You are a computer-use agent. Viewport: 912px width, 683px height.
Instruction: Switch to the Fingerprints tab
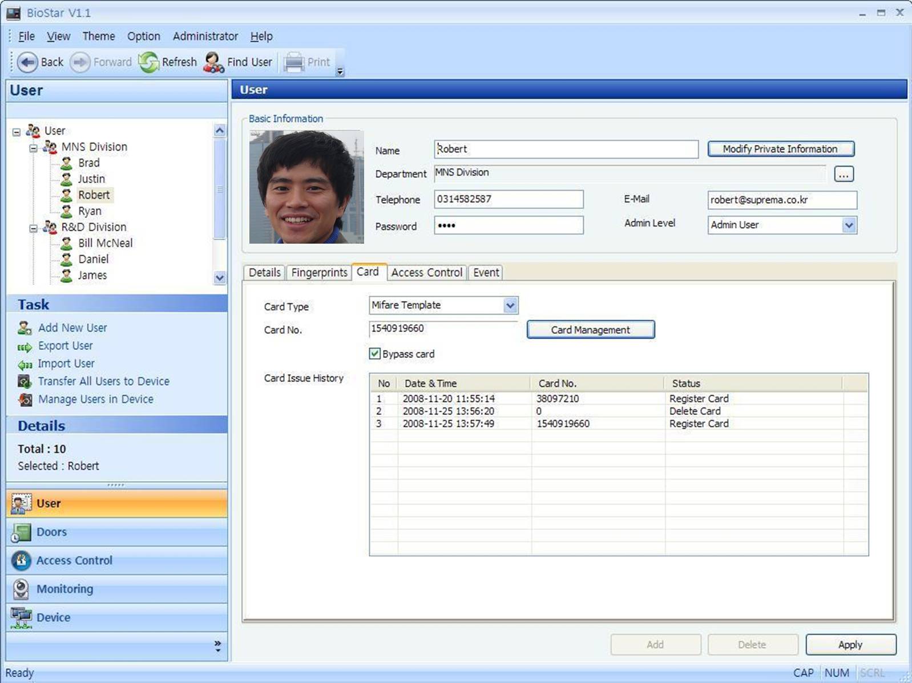319,273
